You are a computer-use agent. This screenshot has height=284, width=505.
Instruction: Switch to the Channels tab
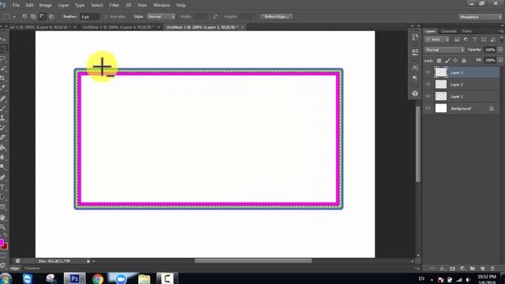tap(449, 31)
